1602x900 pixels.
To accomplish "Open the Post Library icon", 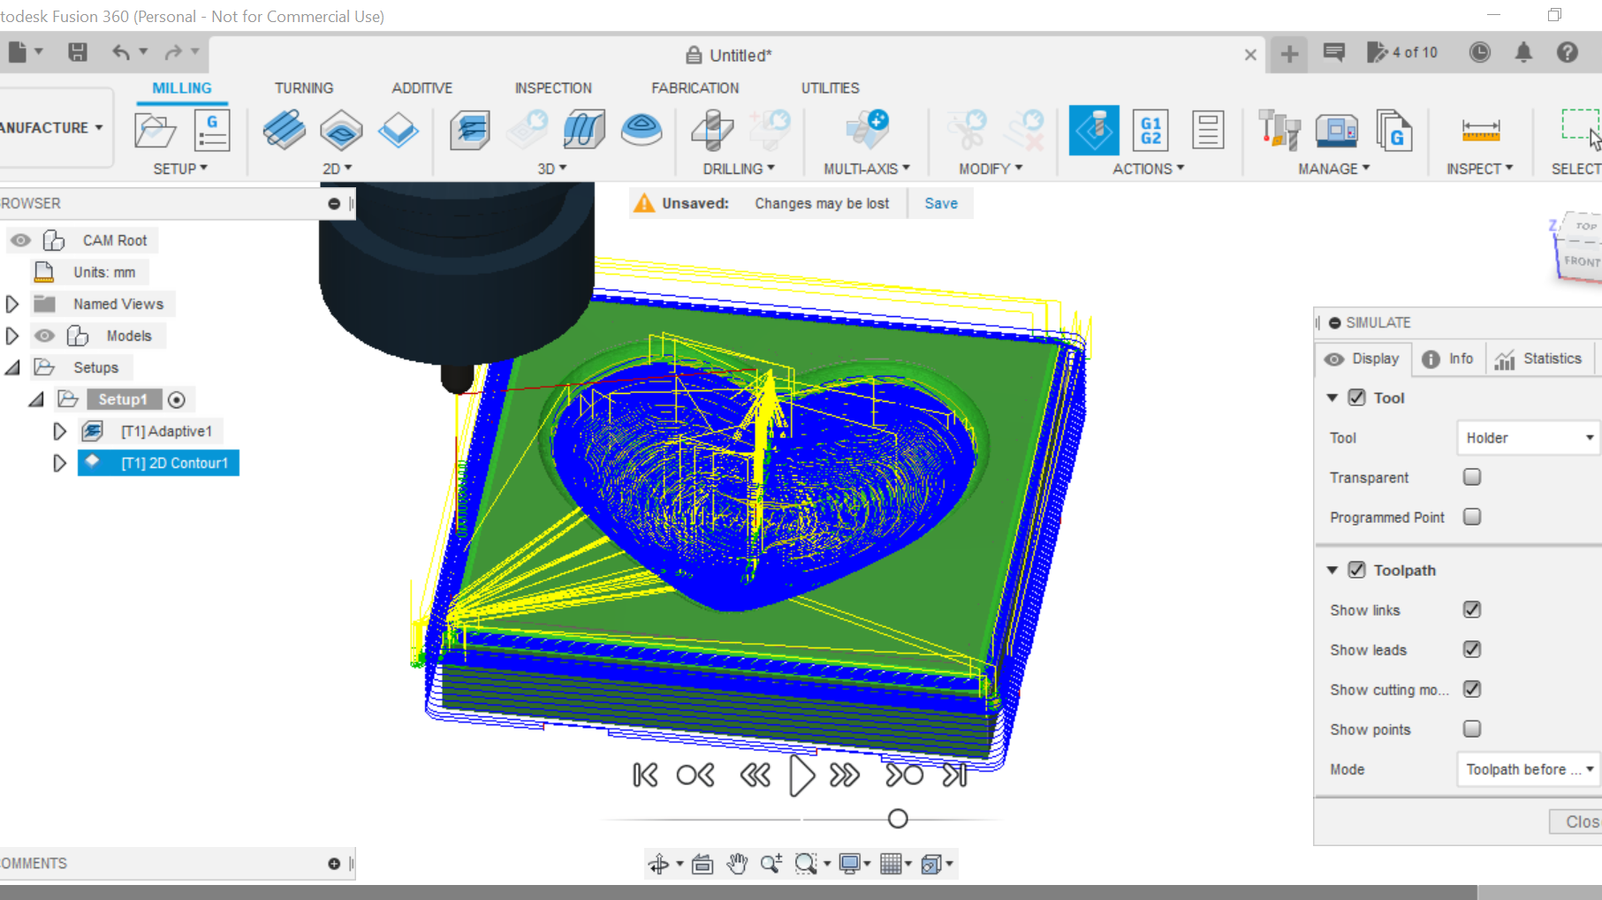I will click(1394, 131).
